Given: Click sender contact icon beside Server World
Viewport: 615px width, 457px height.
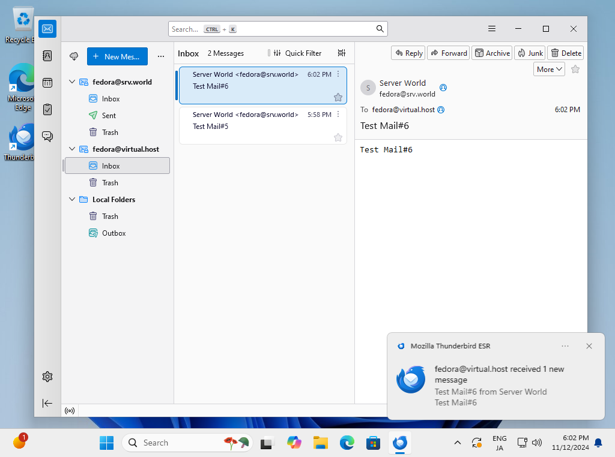Looking at the screenshot, I should [443, 88].
